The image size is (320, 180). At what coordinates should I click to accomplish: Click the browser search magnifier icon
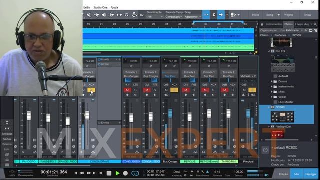315,24
